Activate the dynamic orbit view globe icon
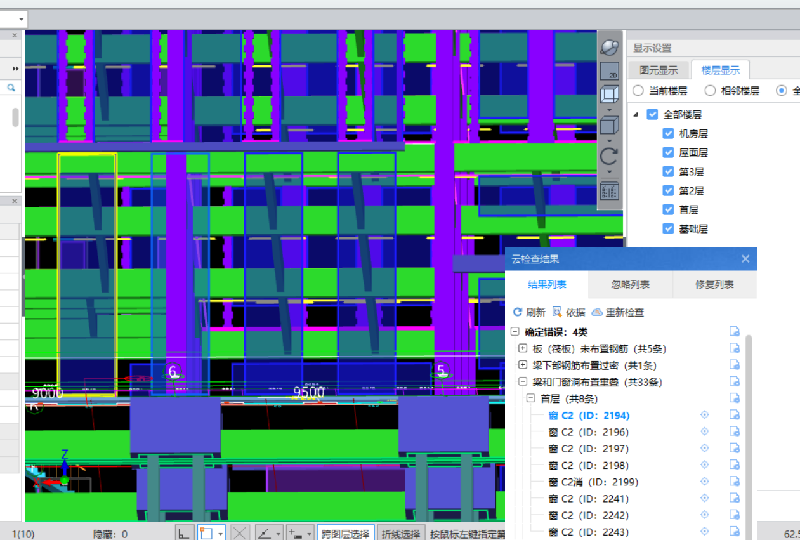 [x=609, y=48]
